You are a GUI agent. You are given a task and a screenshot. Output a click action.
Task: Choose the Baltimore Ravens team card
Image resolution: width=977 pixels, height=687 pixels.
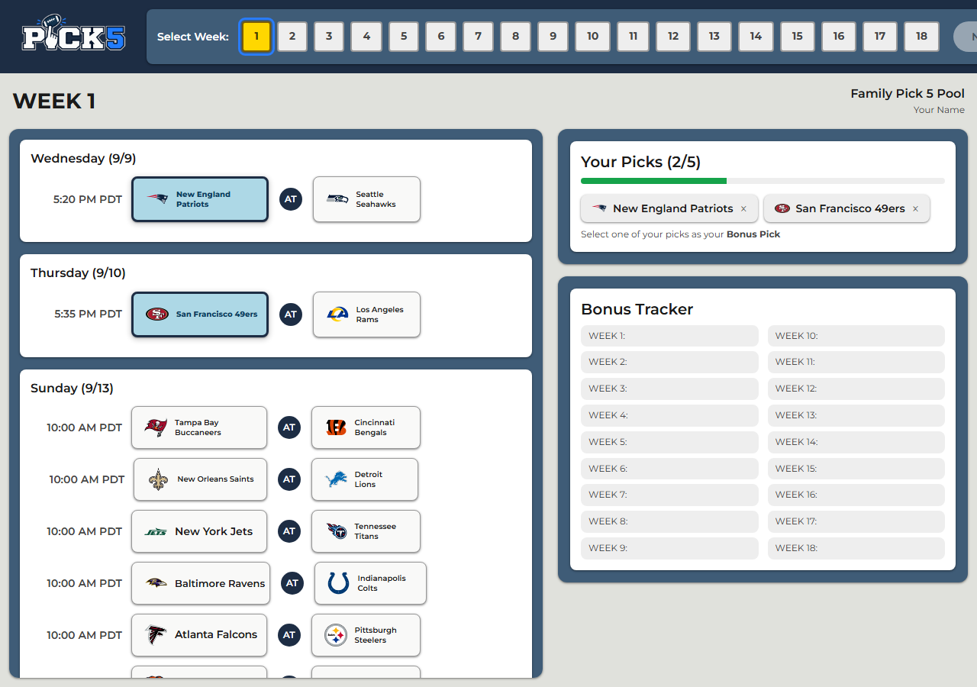(201, 583)
